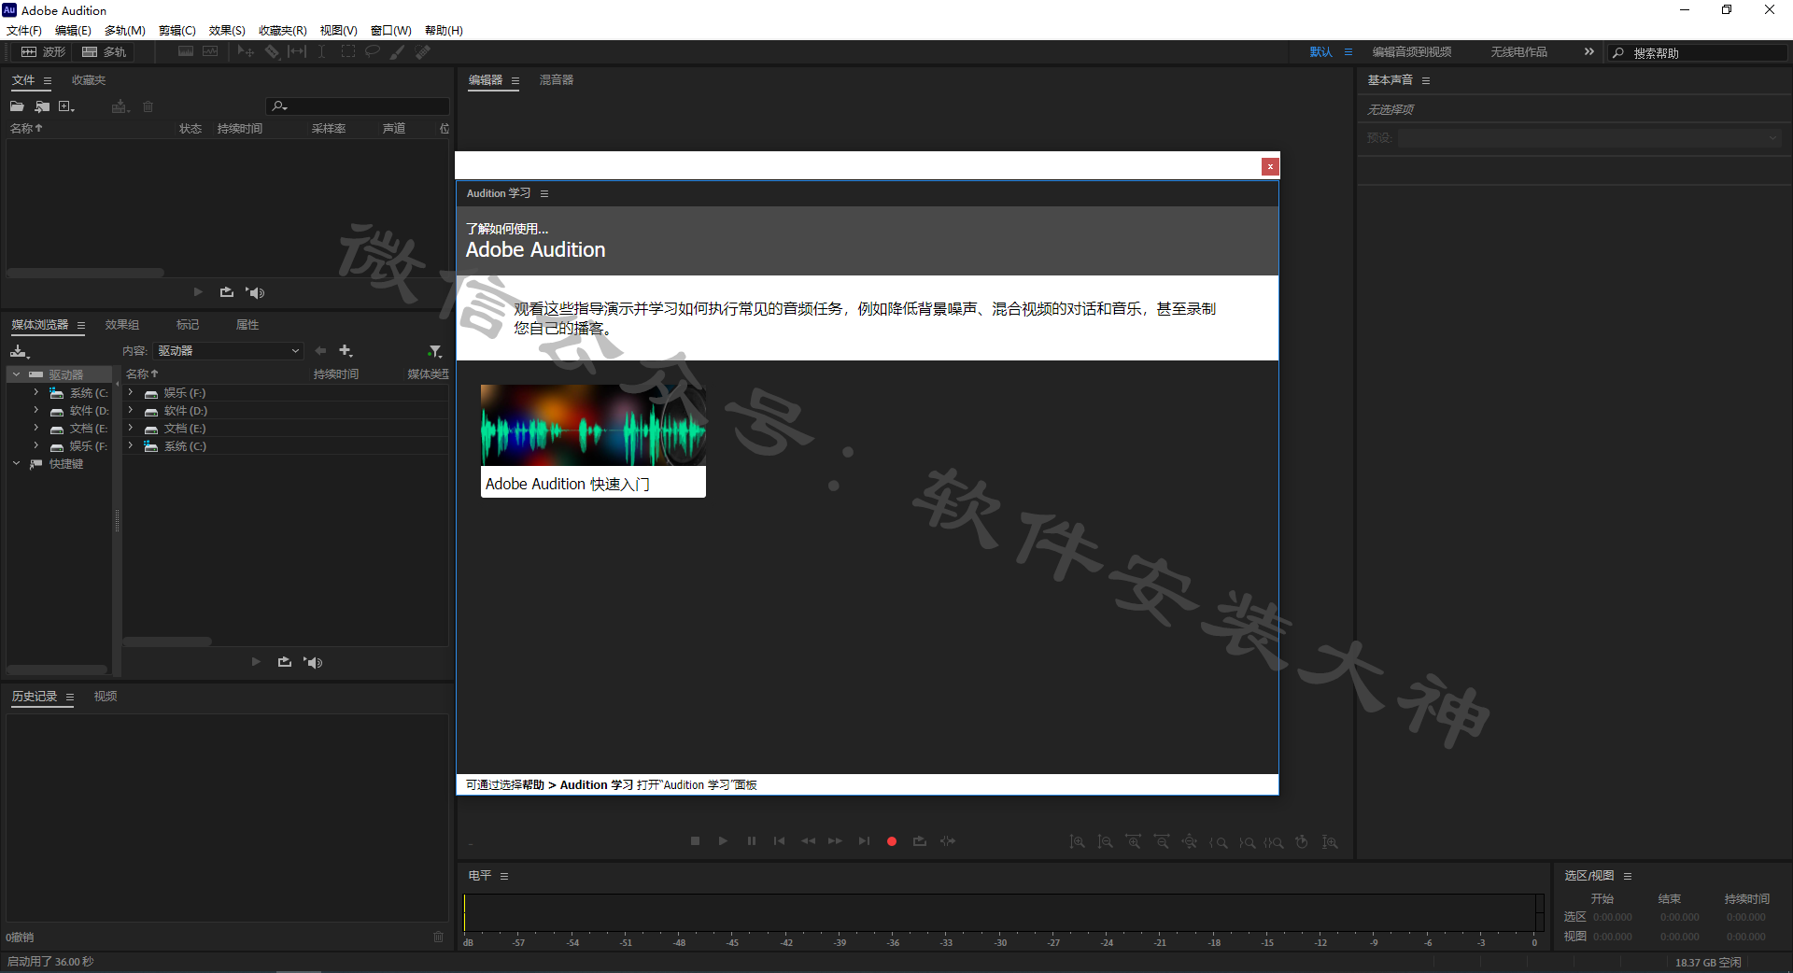Open the content (内容) drives dropdown
1793x973 pixels.
(x=229, y=351)
